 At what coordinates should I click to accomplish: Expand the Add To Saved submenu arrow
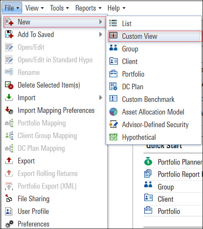101,35
